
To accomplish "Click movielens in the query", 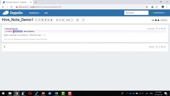I will tap(29, 31).
